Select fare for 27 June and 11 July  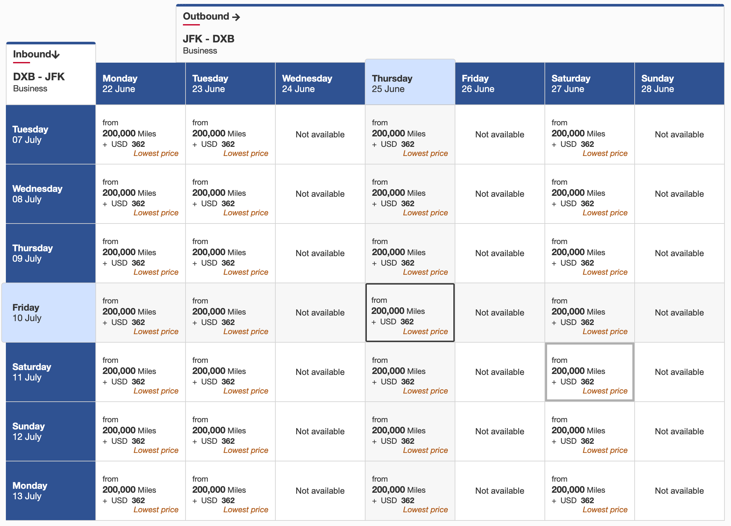tap(590, 372)
